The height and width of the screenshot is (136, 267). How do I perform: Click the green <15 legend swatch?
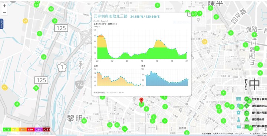click(x=7, y=130)
